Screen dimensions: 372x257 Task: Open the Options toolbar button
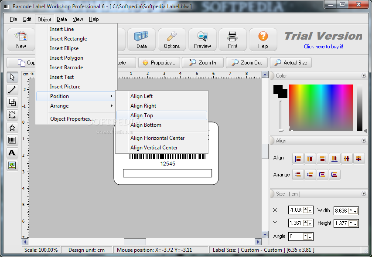[x=172, y=40]
